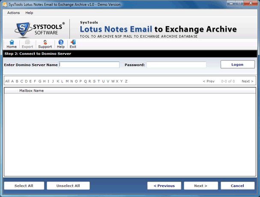Click the Export toolbar icon

click(x=27, y=44)
